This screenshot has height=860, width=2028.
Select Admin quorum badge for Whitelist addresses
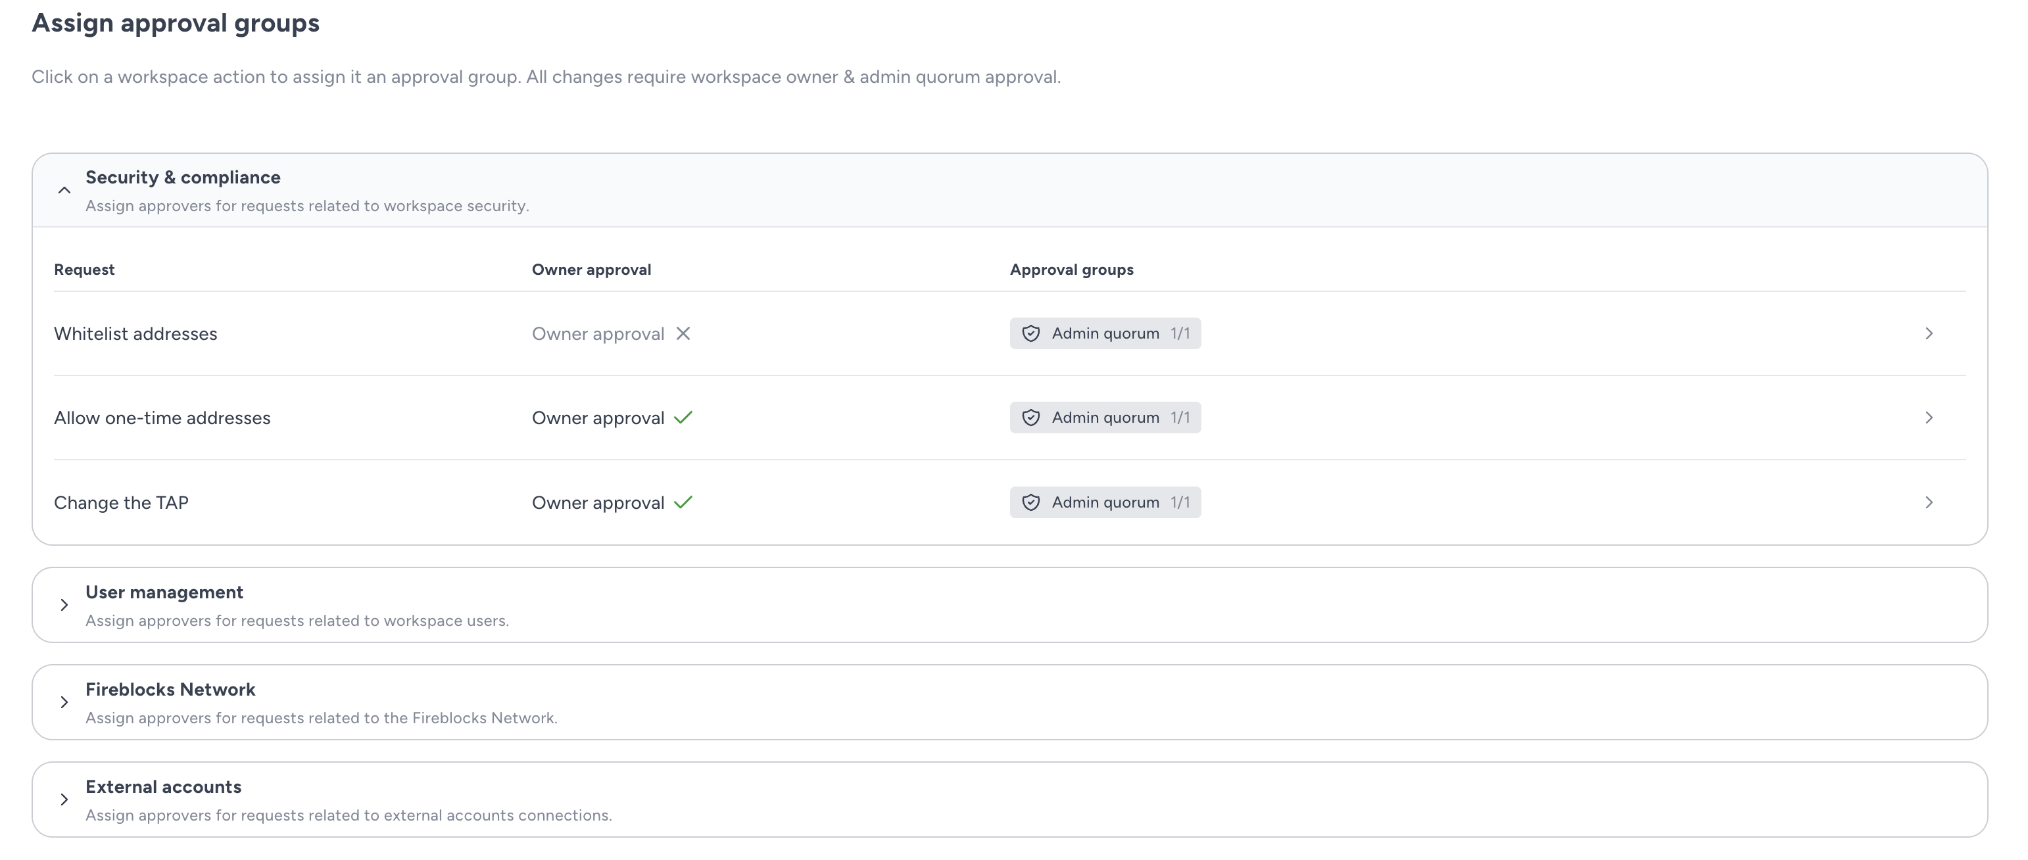[x=1105, y=333]
